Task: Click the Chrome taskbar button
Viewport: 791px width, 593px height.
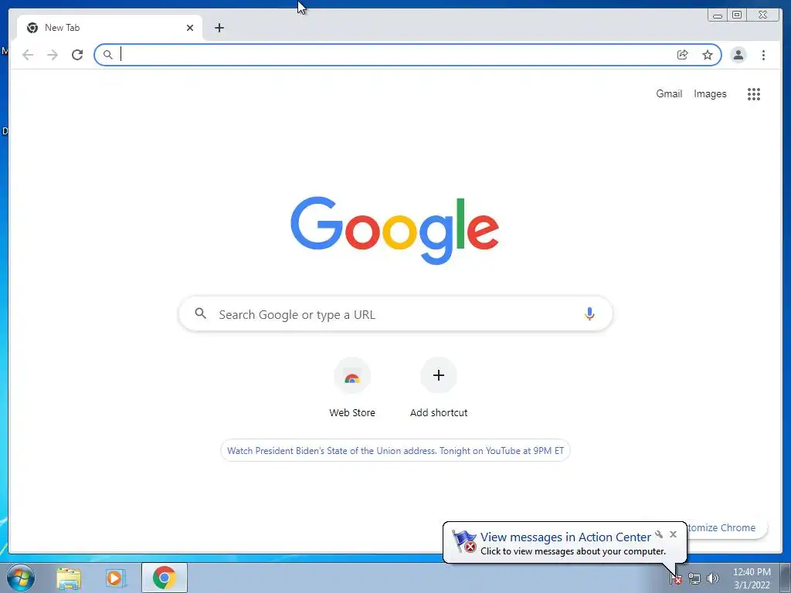Action: coord(165,578)
